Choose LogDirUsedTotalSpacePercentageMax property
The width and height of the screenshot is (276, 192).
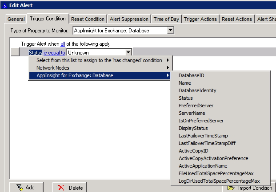coord(220,181)
